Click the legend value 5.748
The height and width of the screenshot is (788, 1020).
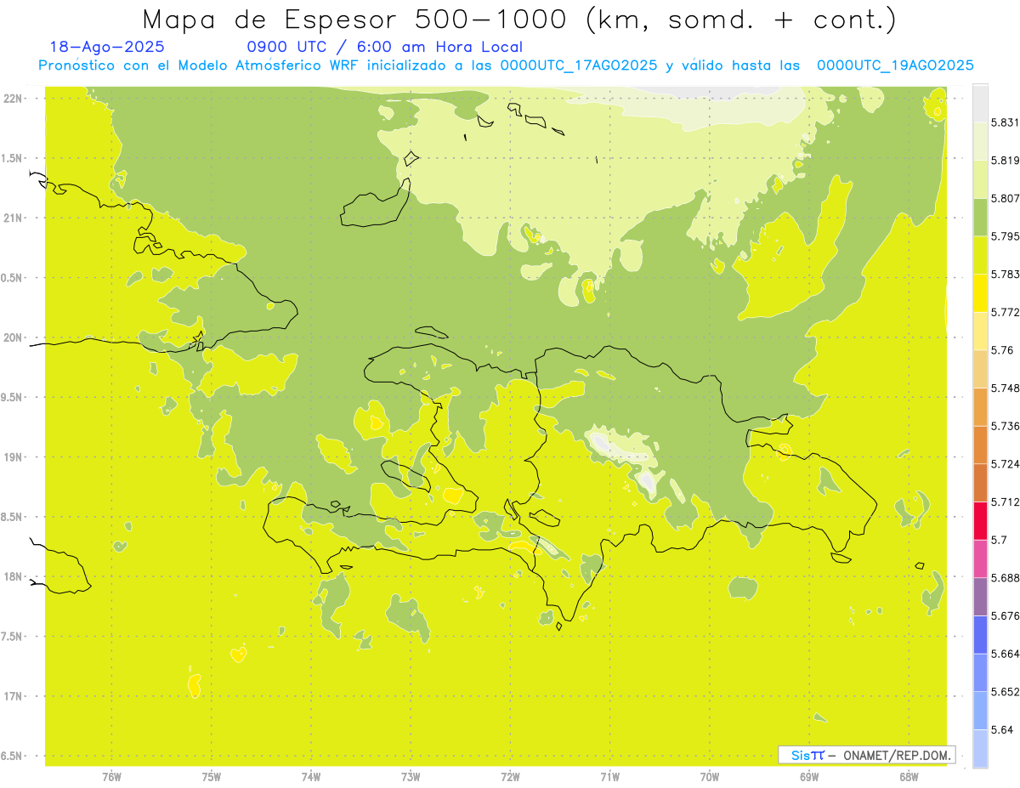pyautogui.click(x=1005, y=388)
